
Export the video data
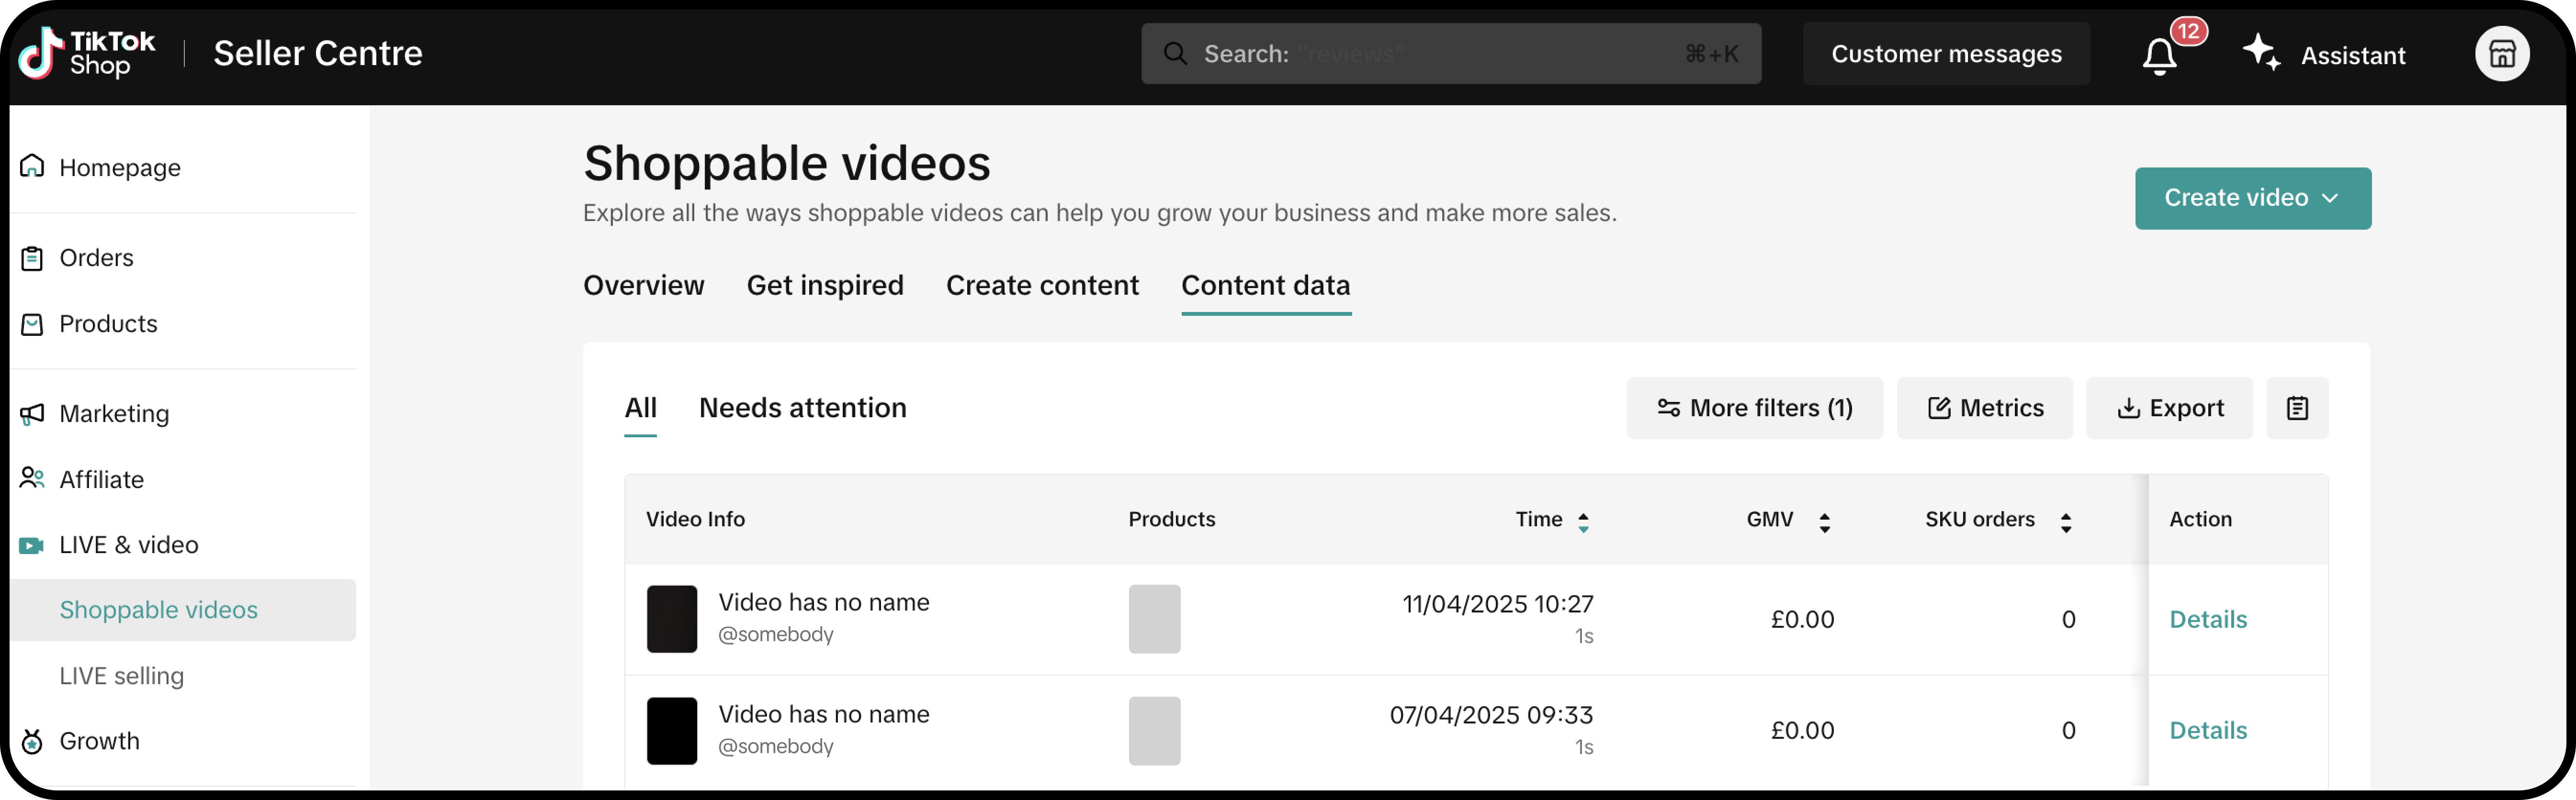[2169, 408]
